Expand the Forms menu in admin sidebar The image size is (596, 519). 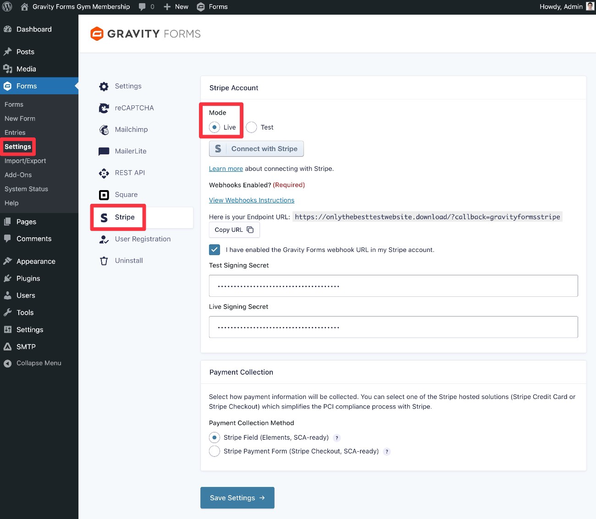click(28, 86)
